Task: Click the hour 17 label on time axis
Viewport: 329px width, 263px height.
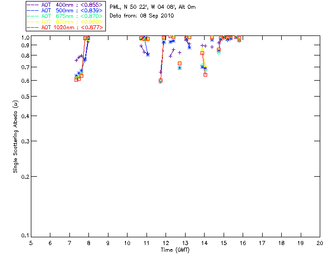Action: [262, 243]
